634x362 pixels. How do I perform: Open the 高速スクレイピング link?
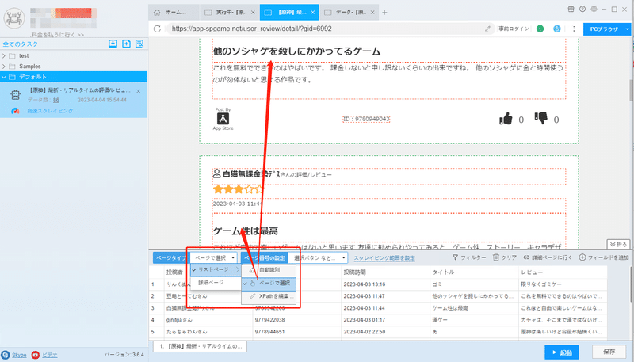pyautogui.click(x=50, y=111)
